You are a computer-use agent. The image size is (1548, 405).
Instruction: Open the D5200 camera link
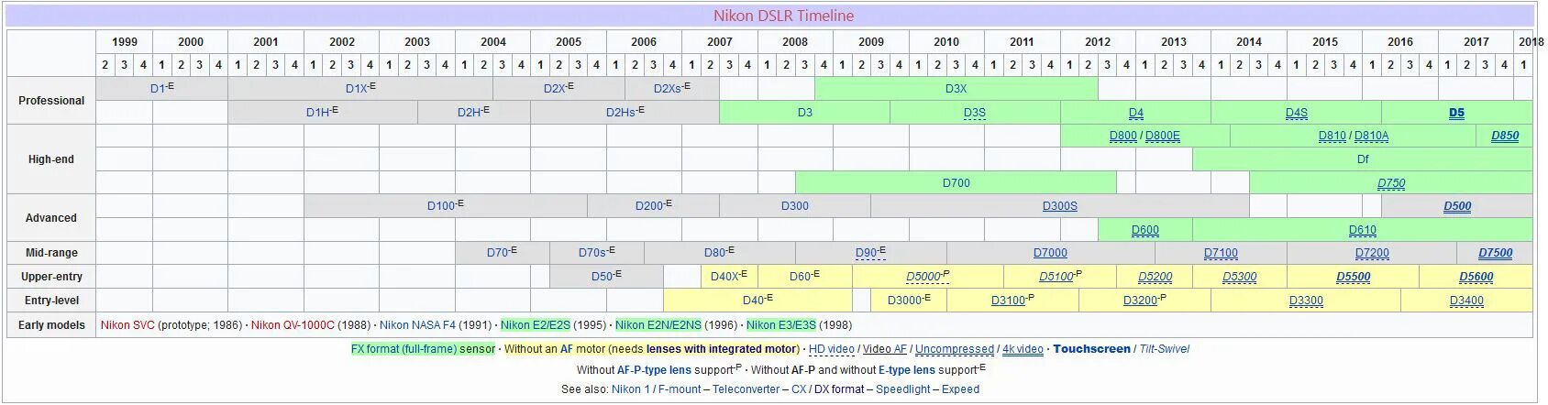click(x=1155, y=277)
